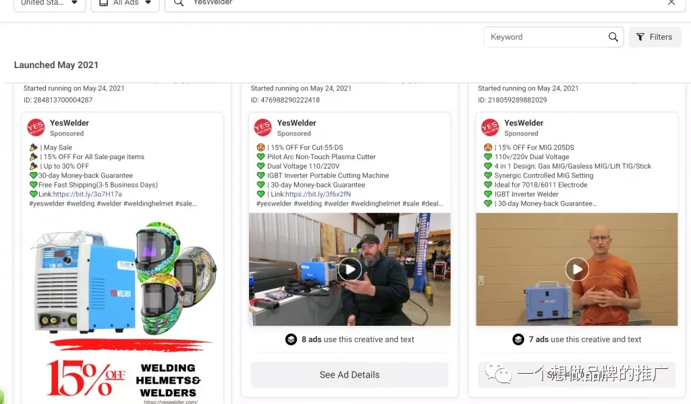Click hashtag line ending with #deal… on second ad
This screenshot has height=404, width=691.
(x=350, y=204)
